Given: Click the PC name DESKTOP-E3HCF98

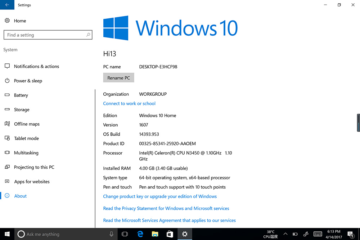Looking at the screenshot, I should tap(158, 67).
